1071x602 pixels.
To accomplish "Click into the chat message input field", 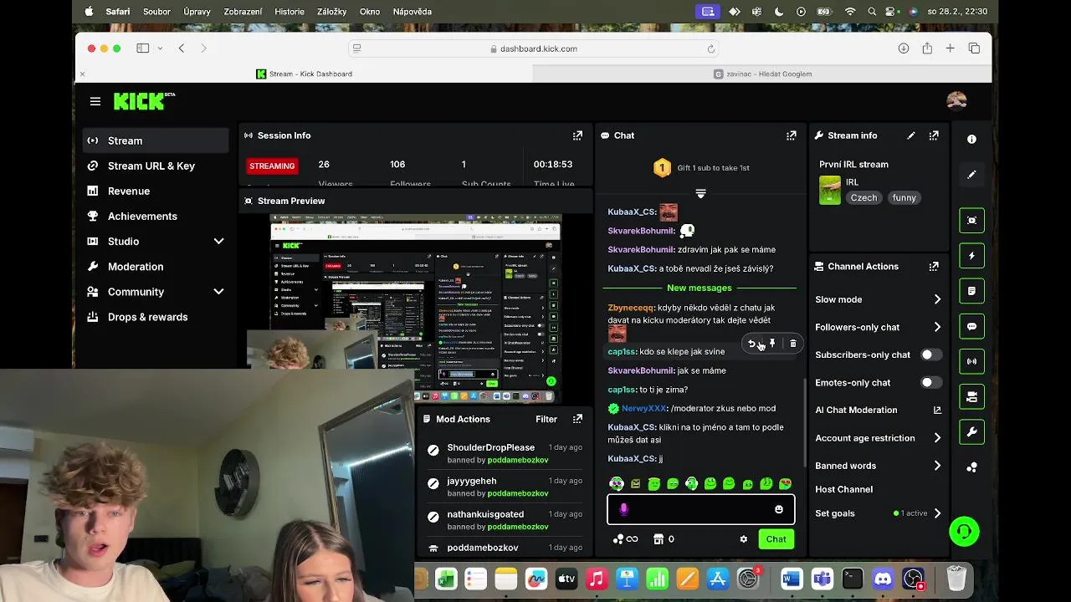I will tap(700, 509).
